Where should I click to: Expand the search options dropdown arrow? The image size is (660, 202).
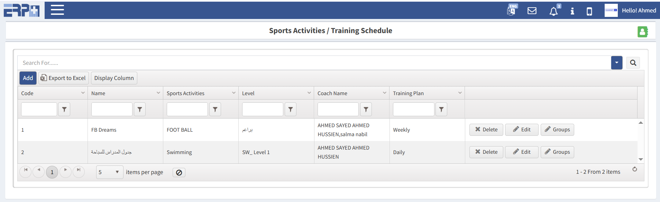coord(616,63)
